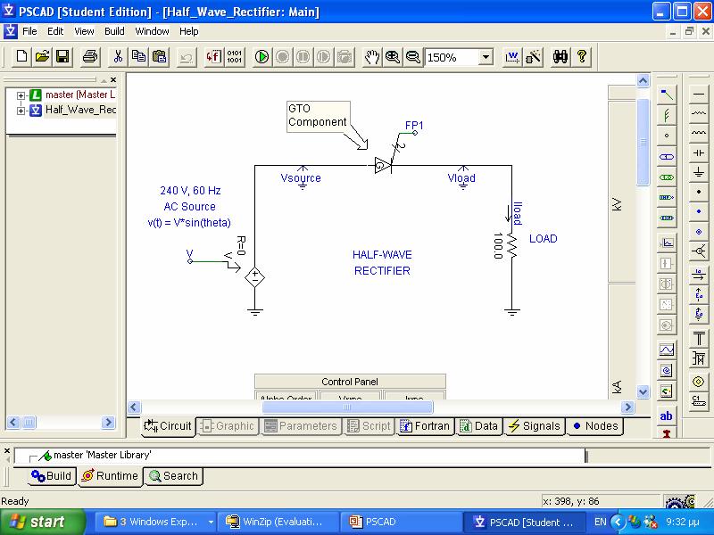Click the binary 0101 make icon
Screen dimensions: 714x535
[235, 57]
